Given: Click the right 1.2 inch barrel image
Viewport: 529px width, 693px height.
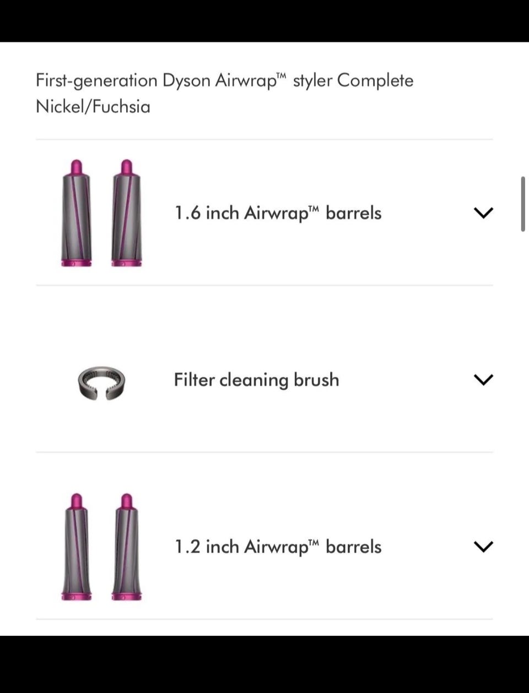Looking at the screenshot, I should click(127, 547).
